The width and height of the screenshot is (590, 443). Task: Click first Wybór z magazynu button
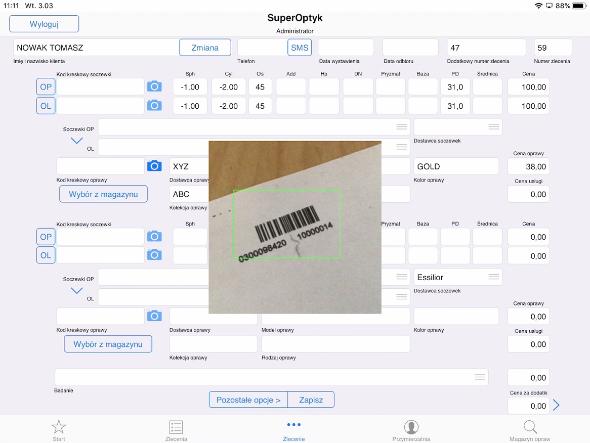pos(103,194)
